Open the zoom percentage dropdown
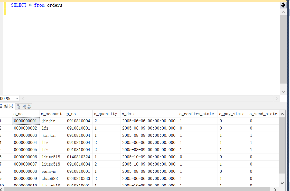 coord(17,98)
